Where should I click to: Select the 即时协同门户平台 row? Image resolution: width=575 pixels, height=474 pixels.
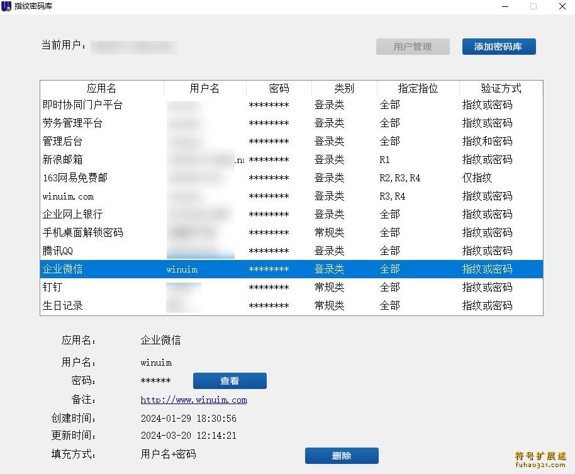(82, 105)
